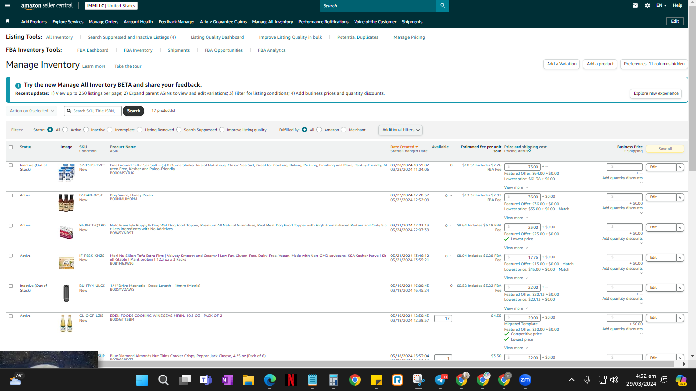Open Netflix from the taskbar
696x391 pixels.
click(291, 380)
